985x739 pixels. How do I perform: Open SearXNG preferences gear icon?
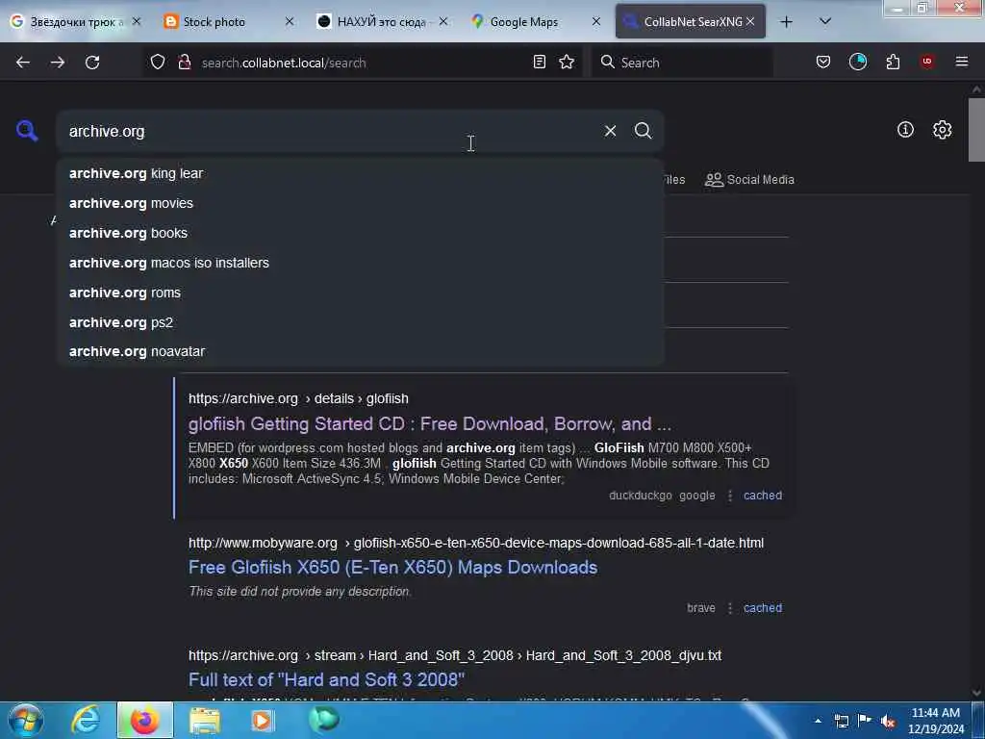pos(942,130)
